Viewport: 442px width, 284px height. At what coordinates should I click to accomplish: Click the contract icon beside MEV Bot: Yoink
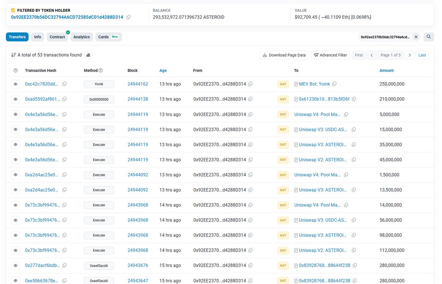click(296, 84)
